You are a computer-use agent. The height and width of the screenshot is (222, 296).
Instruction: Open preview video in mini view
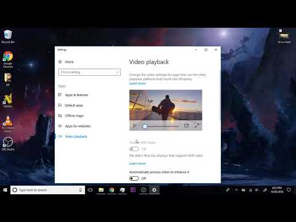point(186,126)
